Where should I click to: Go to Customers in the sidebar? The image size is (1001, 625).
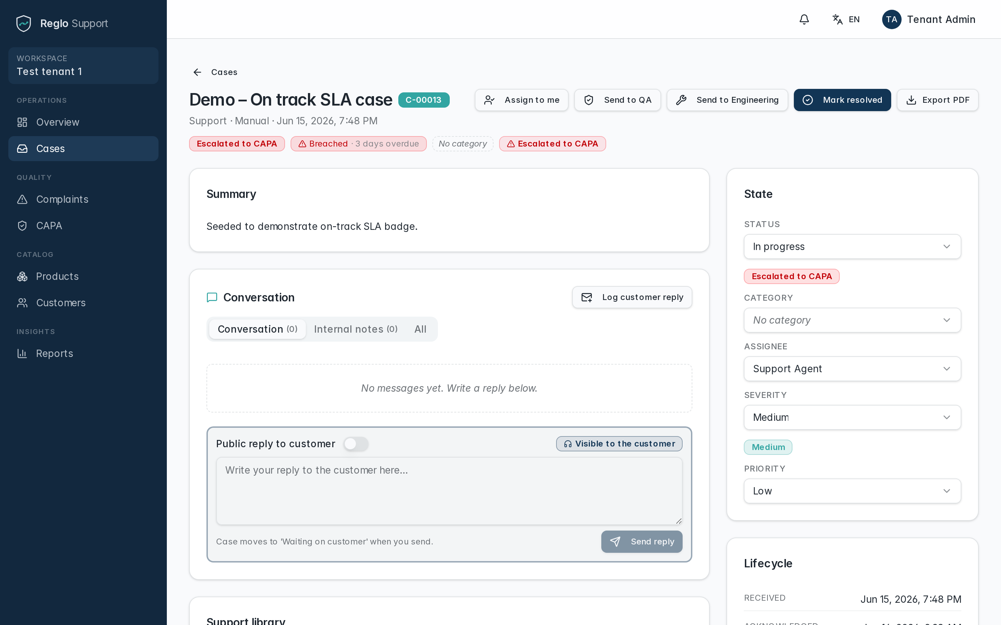click(x=83, y=303)
